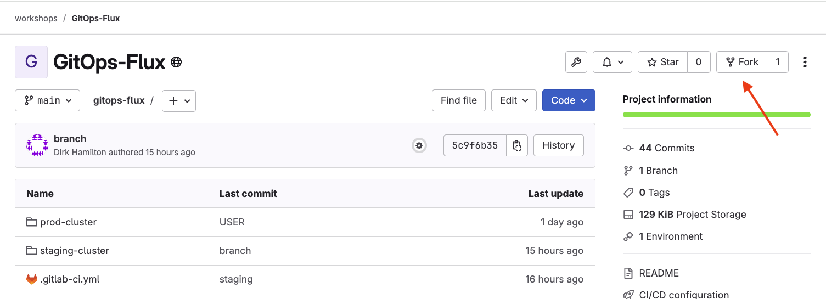Open the forks count showing 1
Image resolution: width=826 pixels, height=299 pixels.
click(x=778, y=62)
